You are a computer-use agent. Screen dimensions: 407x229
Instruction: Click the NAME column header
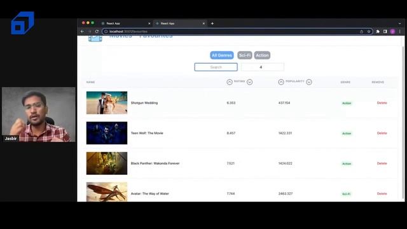[90, 82]
